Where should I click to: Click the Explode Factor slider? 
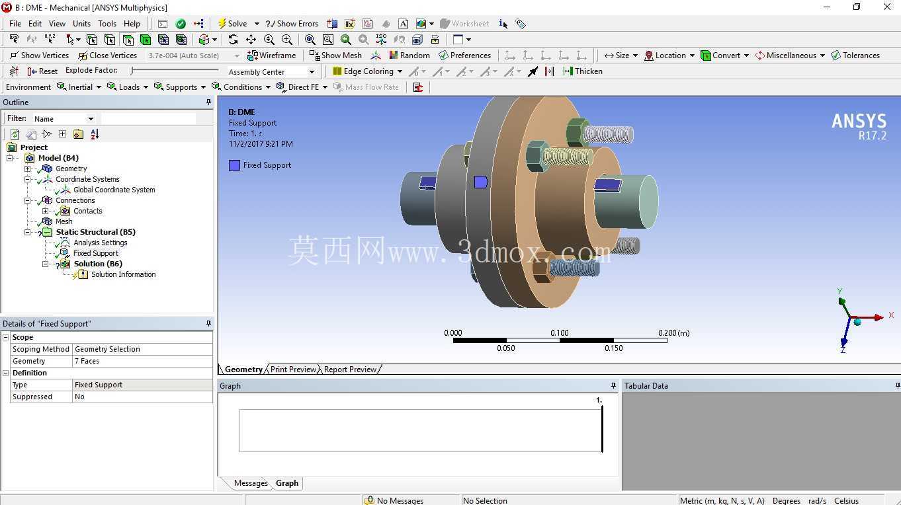coord(175,71)
